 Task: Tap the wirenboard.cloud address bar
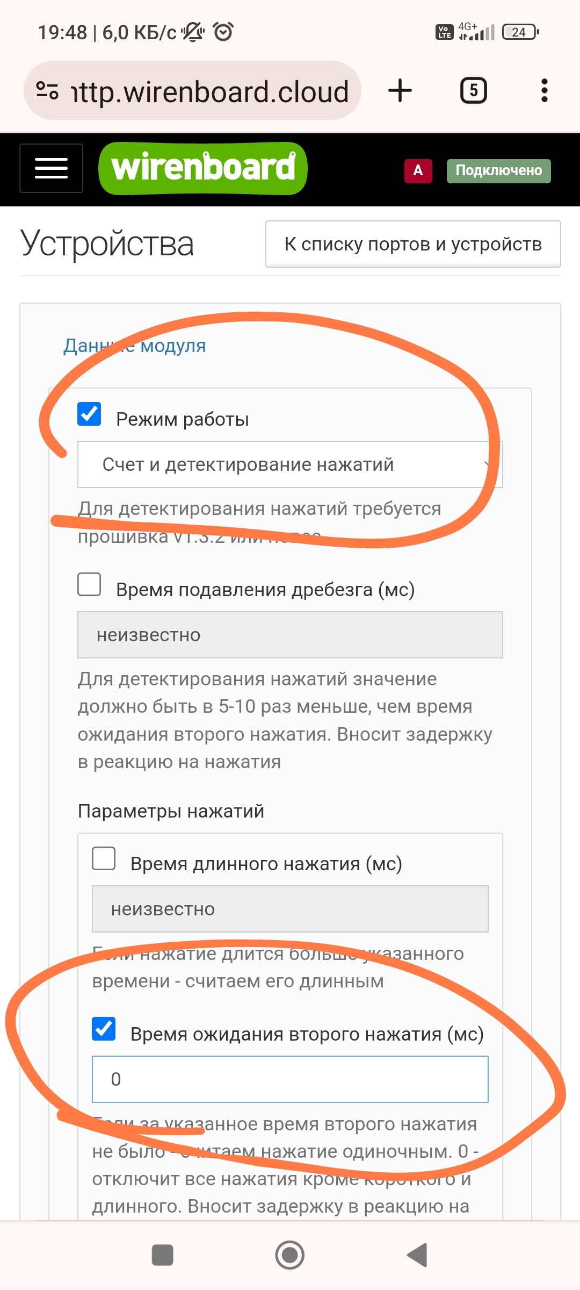coord(209,90)
